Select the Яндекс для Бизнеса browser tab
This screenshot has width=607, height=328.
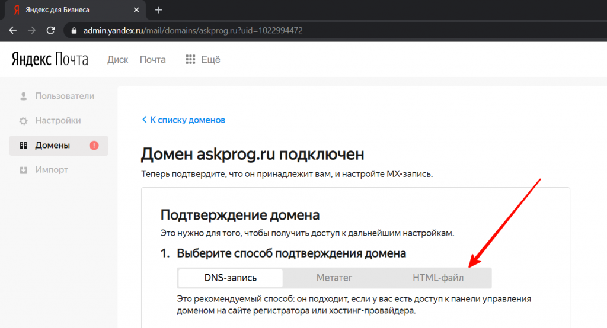pyautogui.click(x=75, y=10)
